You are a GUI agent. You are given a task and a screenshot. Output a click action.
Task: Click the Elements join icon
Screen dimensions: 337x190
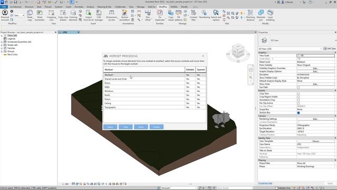[x=261, y=15]
